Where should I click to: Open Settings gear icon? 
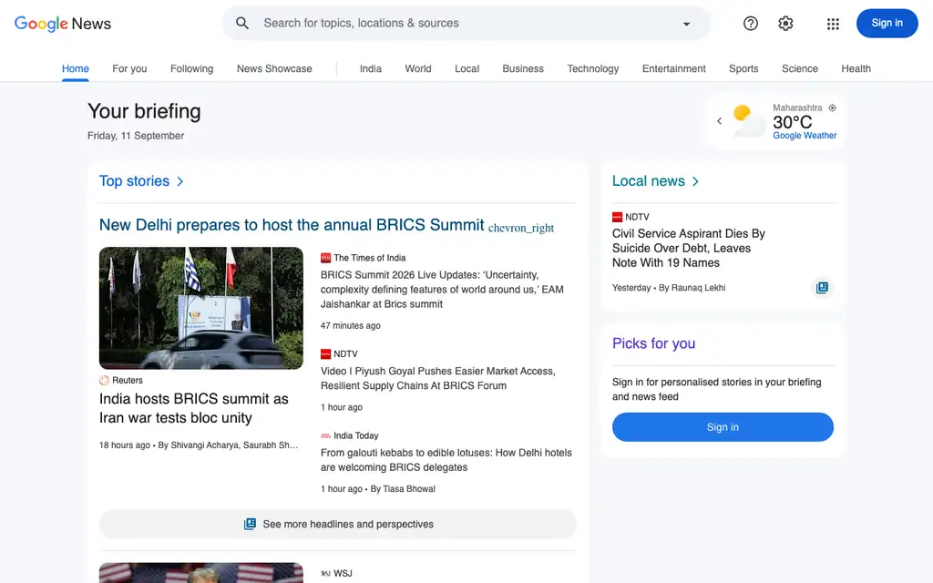click(x=785, y=23)
